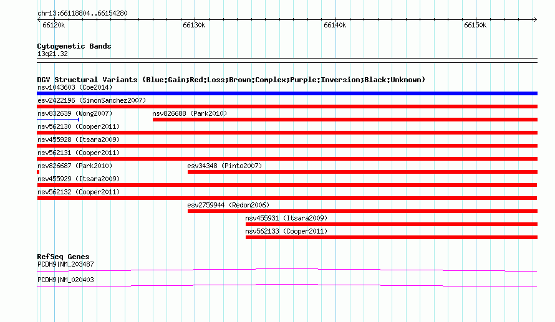Open variant label nsv455931 (Itsara2009)

tap(286, 218)
